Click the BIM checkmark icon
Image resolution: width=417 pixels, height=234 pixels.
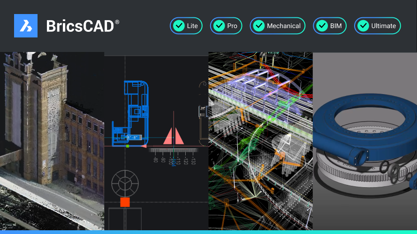pos(321,26)
